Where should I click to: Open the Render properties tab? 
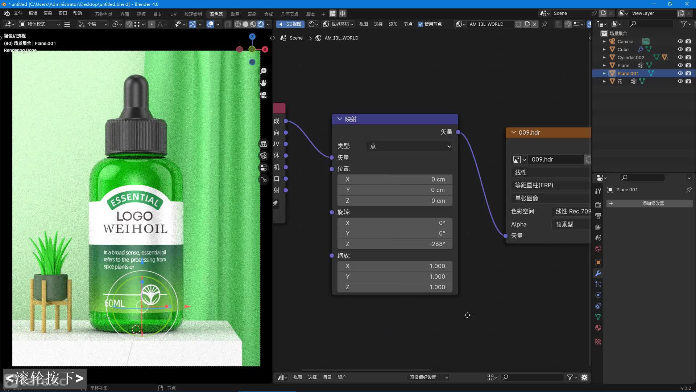coord(598,205)
